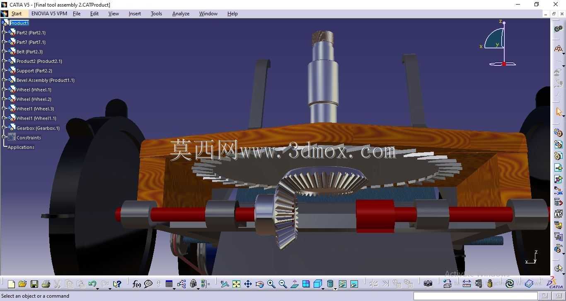Click the What's This help icon
This screenshot has width=566, height=301.
pos(117,284)
